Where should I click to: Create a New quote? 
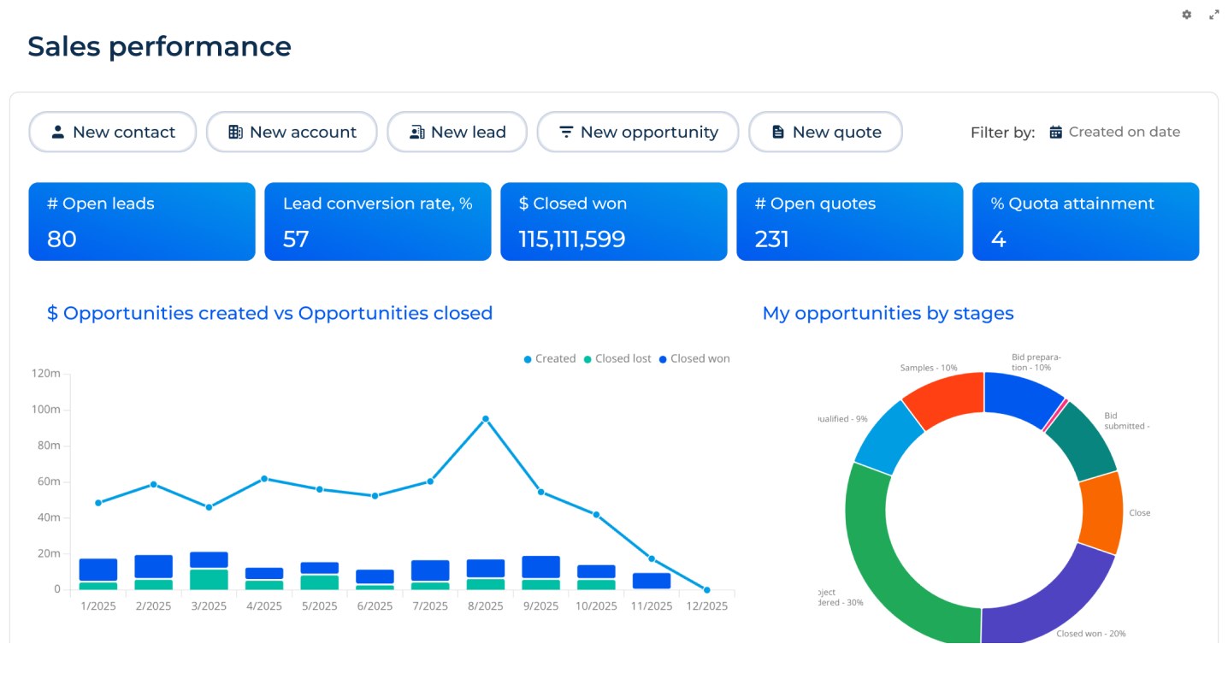[x=825, y=132]
